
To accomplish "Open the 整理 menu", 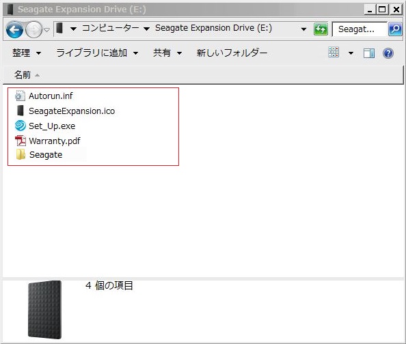I will pos(27,53).
